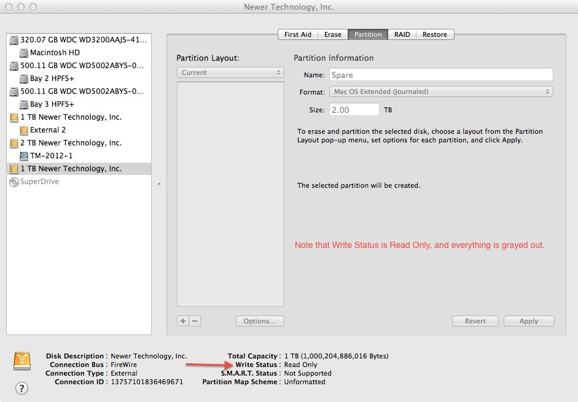Remove a partition with the minus button
This screenshot has height=402, width=578.
[x=195, y=321]
